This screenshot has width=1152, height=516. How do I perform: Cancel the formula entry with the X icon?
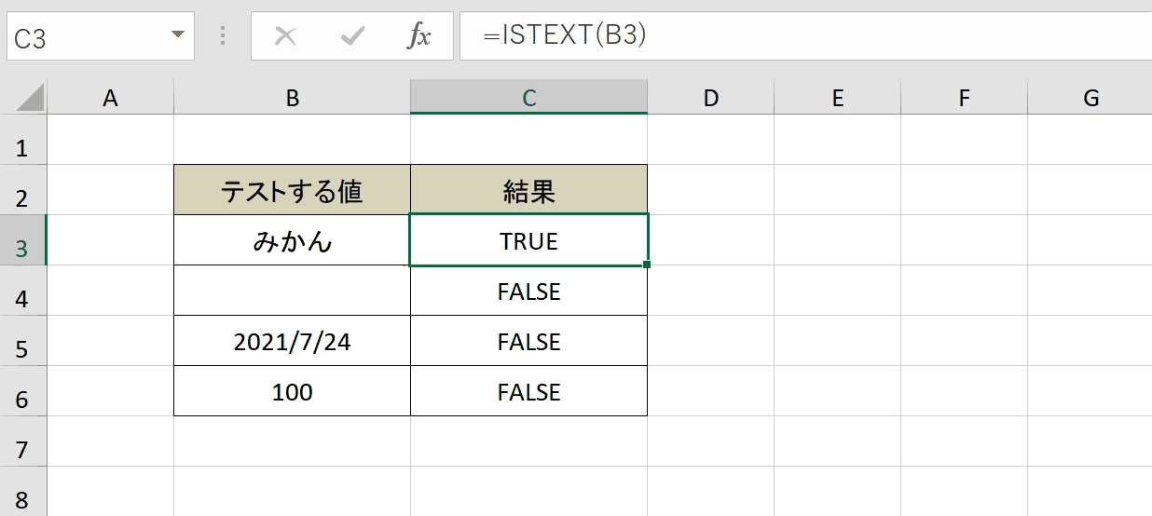[285, 36]
